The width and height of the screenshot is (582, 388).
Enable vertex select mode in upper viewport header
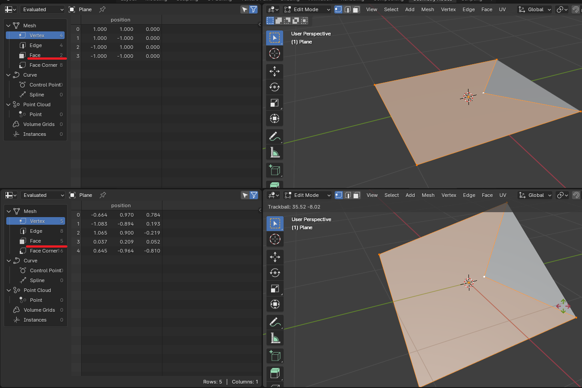(x=339, y=9)
